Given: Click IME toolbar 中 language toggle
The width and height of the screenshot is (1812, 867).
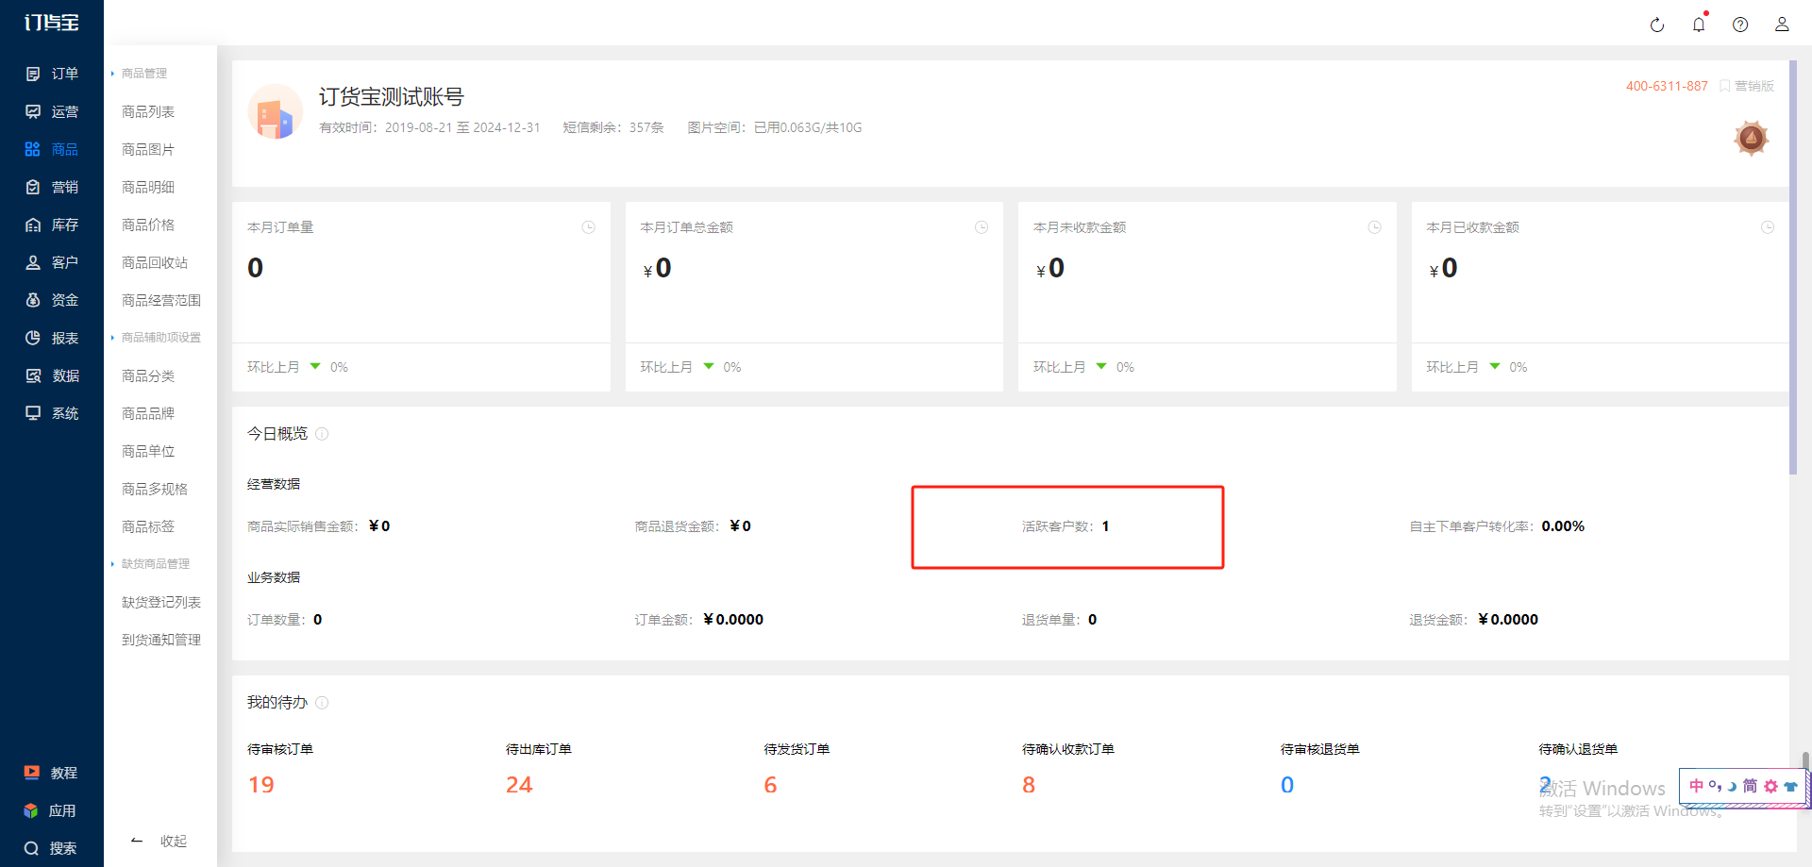Looking at the screenshot, I should coord(1696,786).
